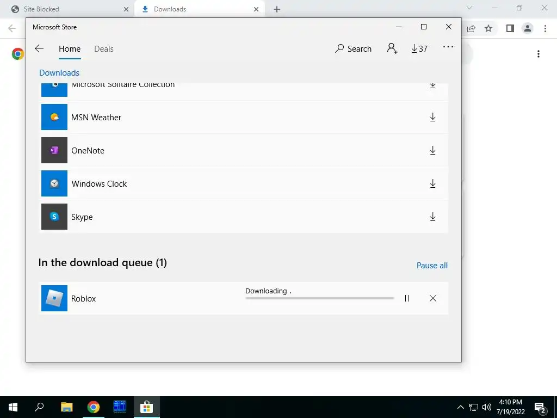Open a new Chrome tab
557x418 pixels.
coord(277,9)
